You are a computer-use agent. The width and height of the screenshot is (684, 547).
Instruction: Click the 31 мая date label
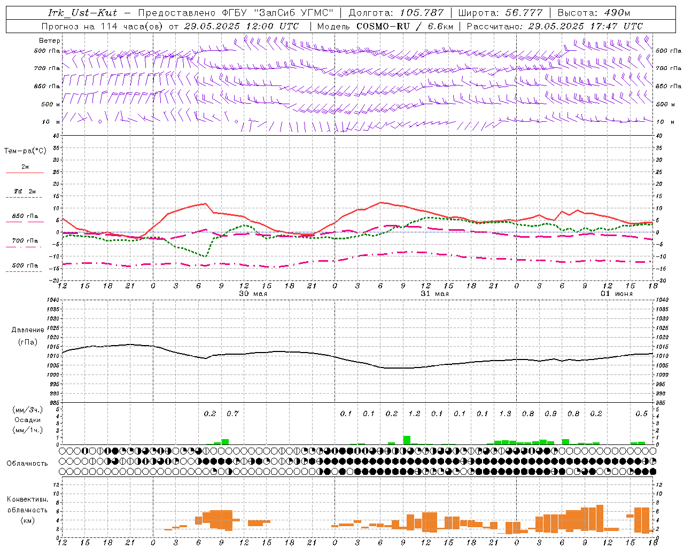[435, 294]
